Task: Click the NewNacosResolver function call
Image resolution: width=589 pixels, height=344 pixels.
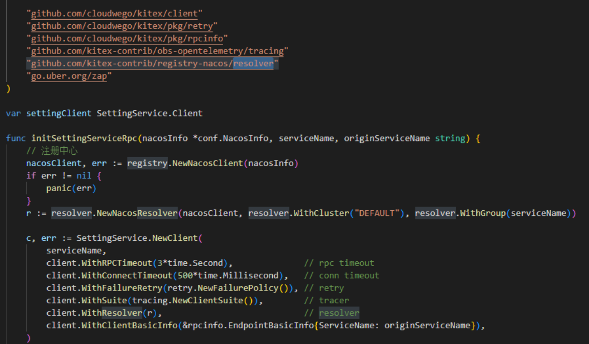Action: click(137, 213)
